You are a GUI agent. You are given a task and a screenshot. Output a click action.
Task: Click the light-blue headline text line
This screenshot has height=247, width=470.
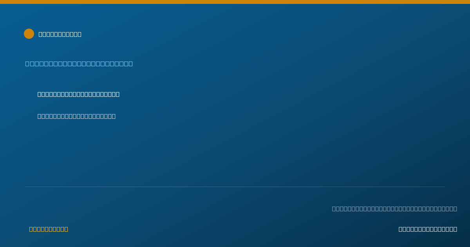(x=79, y=64)
